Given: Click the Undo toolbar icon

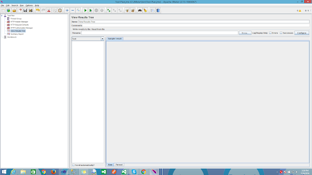Looking at the screenshot, I should pyautogui.click(x=38, y=10).
